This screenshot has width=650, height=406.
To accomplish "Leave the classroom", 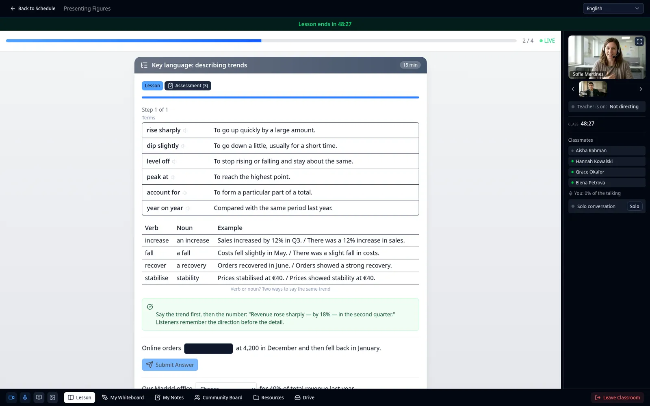I will click(x=617, y=397).
